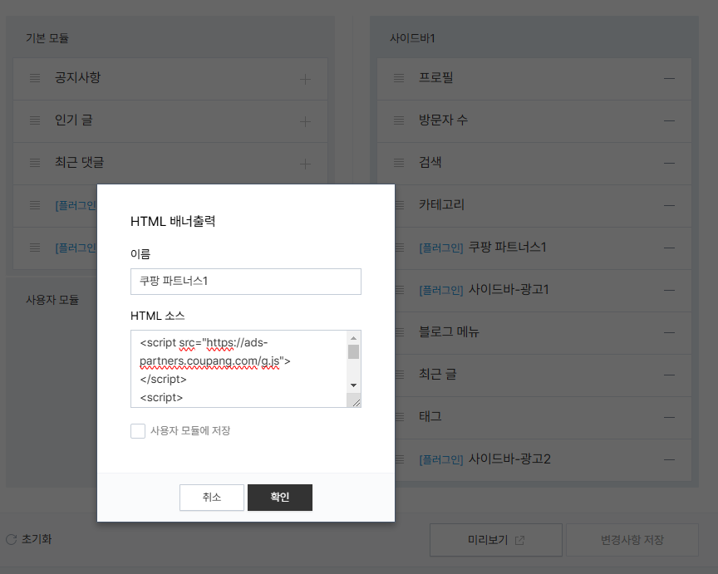This screenshot has height=574, width=718.
Task: Remove 사이드바-광고1 with minus icon
Action: coord(669,290)
